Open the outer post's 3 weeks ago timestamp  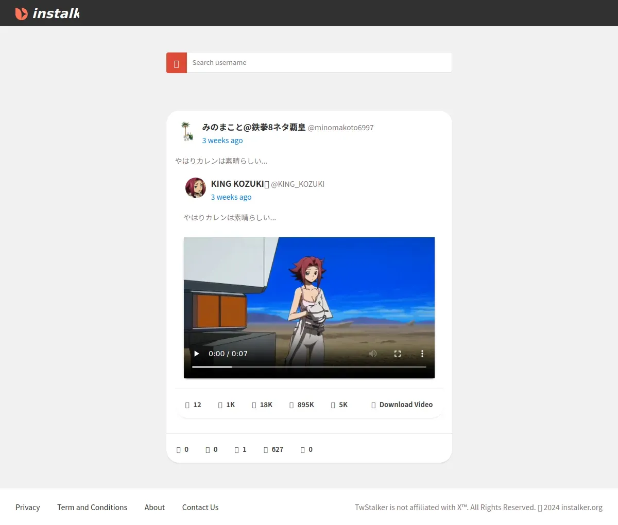(x=222, y=141)
